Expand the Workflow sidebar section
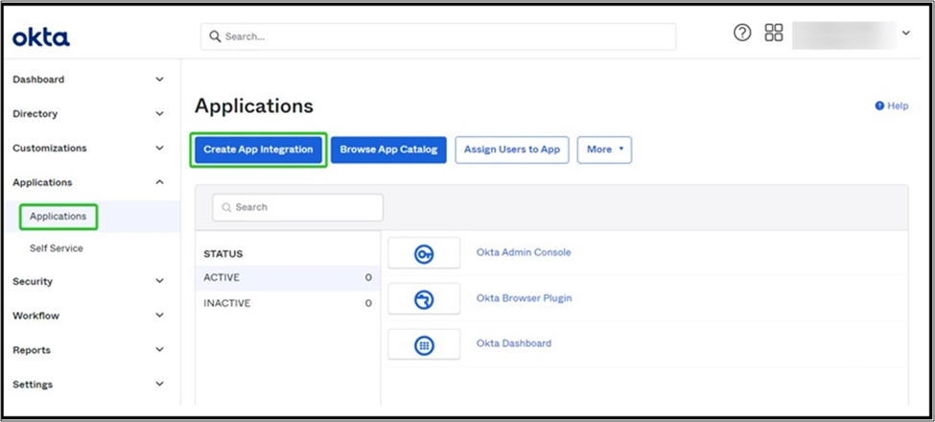 (x=159, y=316)
